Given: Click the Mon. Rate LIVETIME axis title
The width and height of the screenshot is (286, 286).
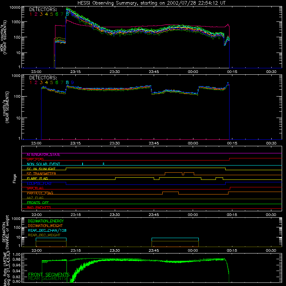Looking at the screenshot, I should [6, 268].
